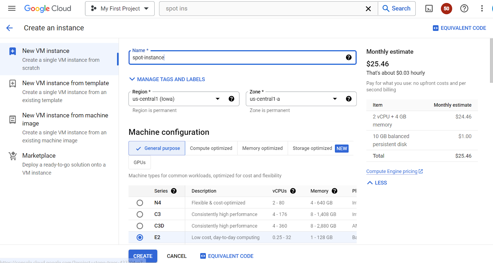The image size is (493, 263).
Task: Open the main navigation hamburger menu
Action: 12,8
